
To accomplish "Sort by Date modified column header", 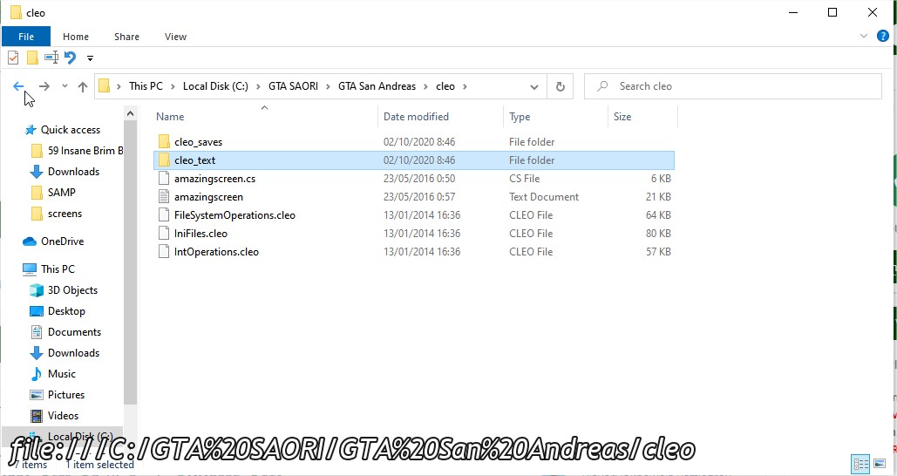I will click(416, 117).
